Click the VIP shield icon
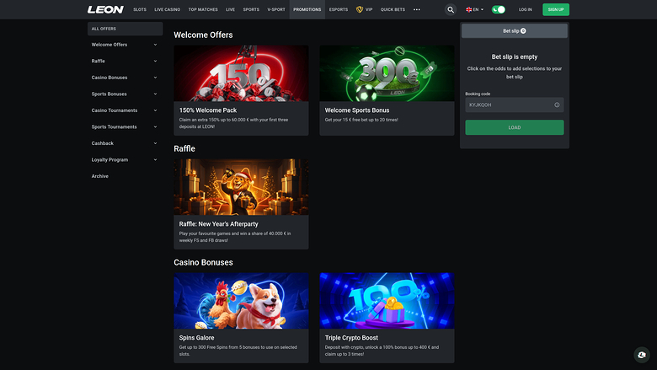This screenshot has width=657, height=370. pyautogui.click(x=359, y=9)
